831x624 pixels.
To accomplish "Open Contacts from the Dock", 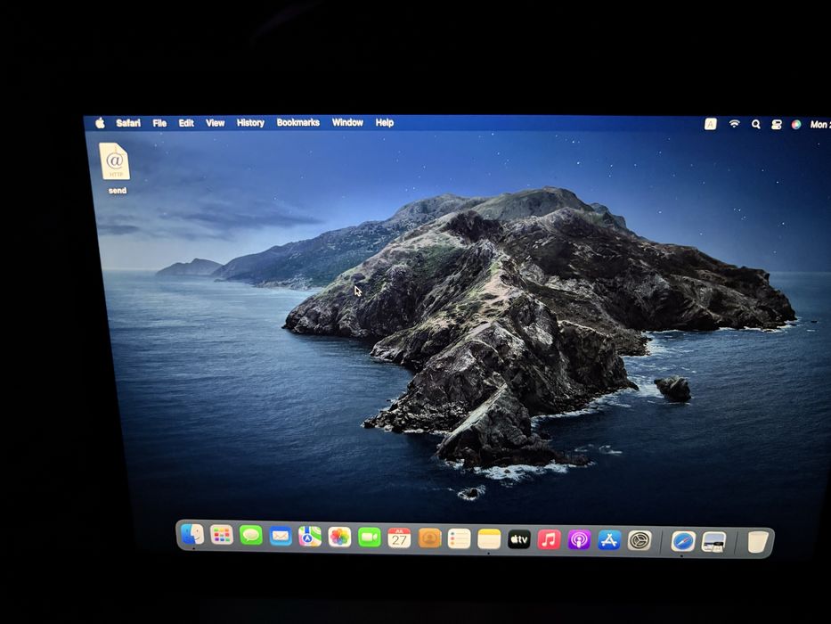I will click(x=429, y=538).
